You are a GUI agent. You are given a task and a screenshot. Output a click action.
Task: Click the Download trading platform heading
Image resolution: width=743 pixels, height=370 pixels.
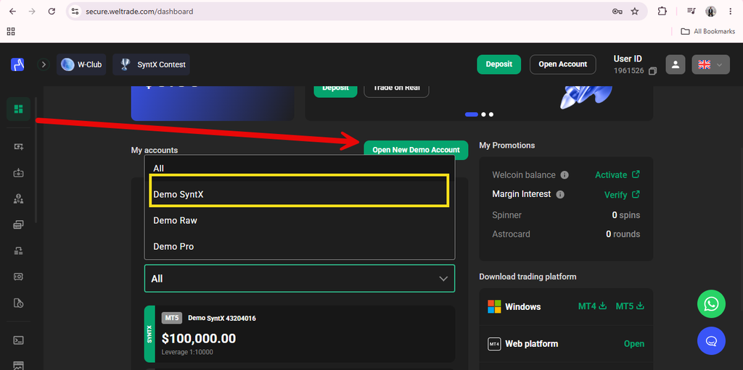coord(528,277)
